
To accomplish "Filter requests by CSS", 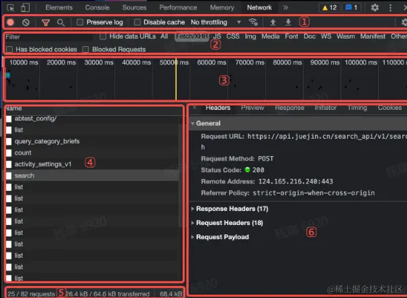I will 233,36.
